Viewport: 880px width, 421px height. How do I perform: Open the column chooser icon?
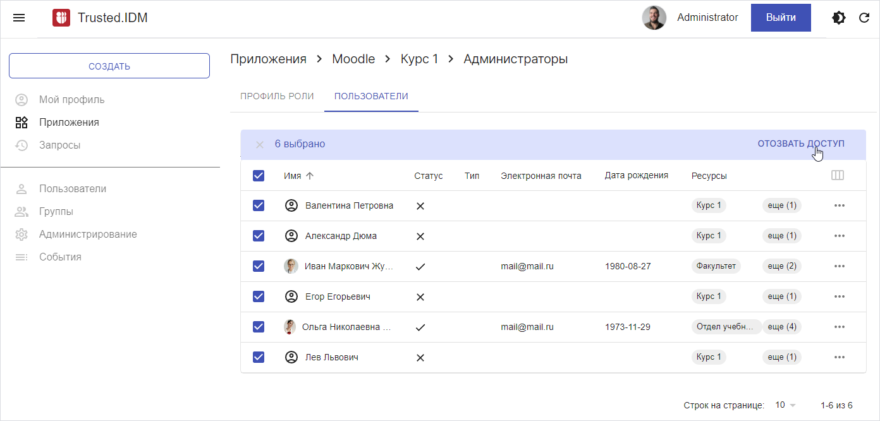click(838, 175)
